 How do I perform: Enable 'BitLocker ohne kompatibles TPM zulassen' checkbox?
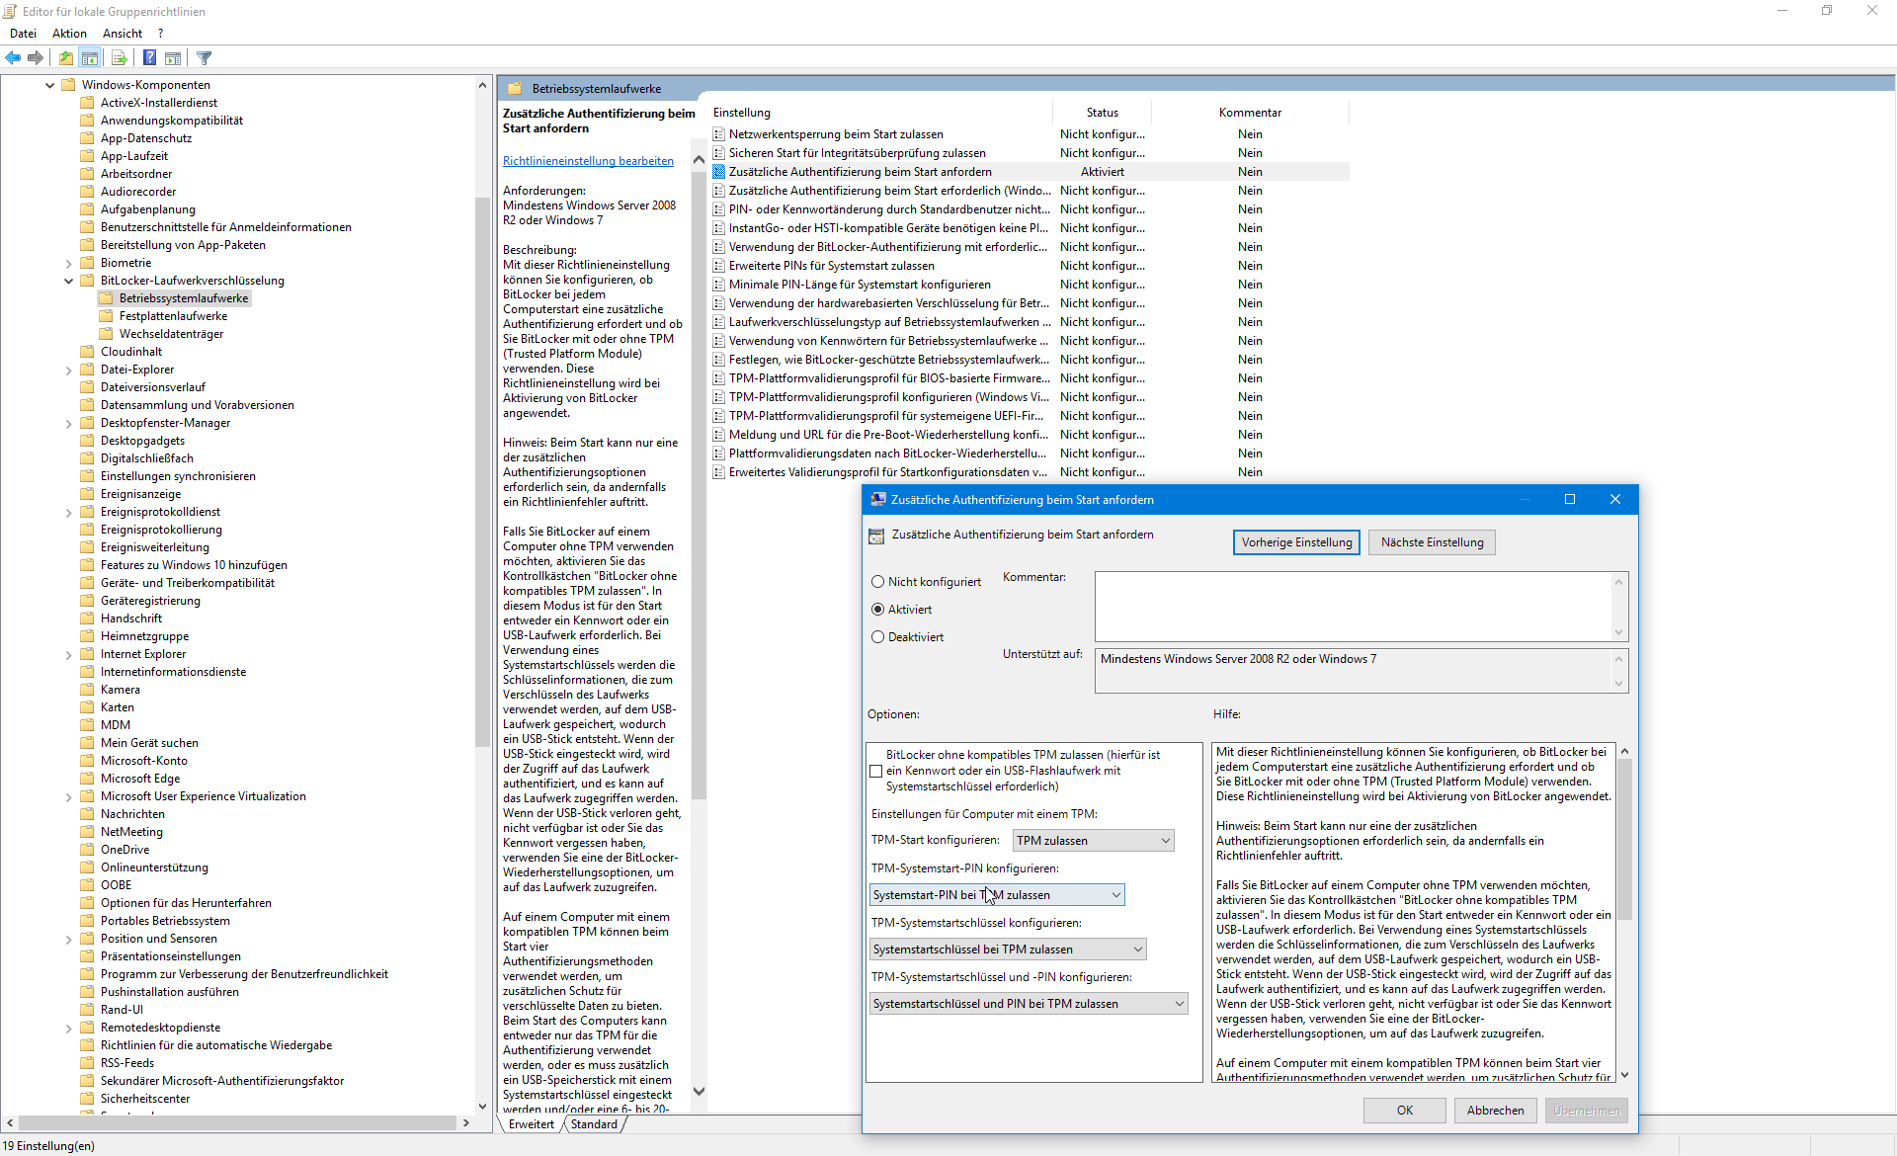click(876, 771)
